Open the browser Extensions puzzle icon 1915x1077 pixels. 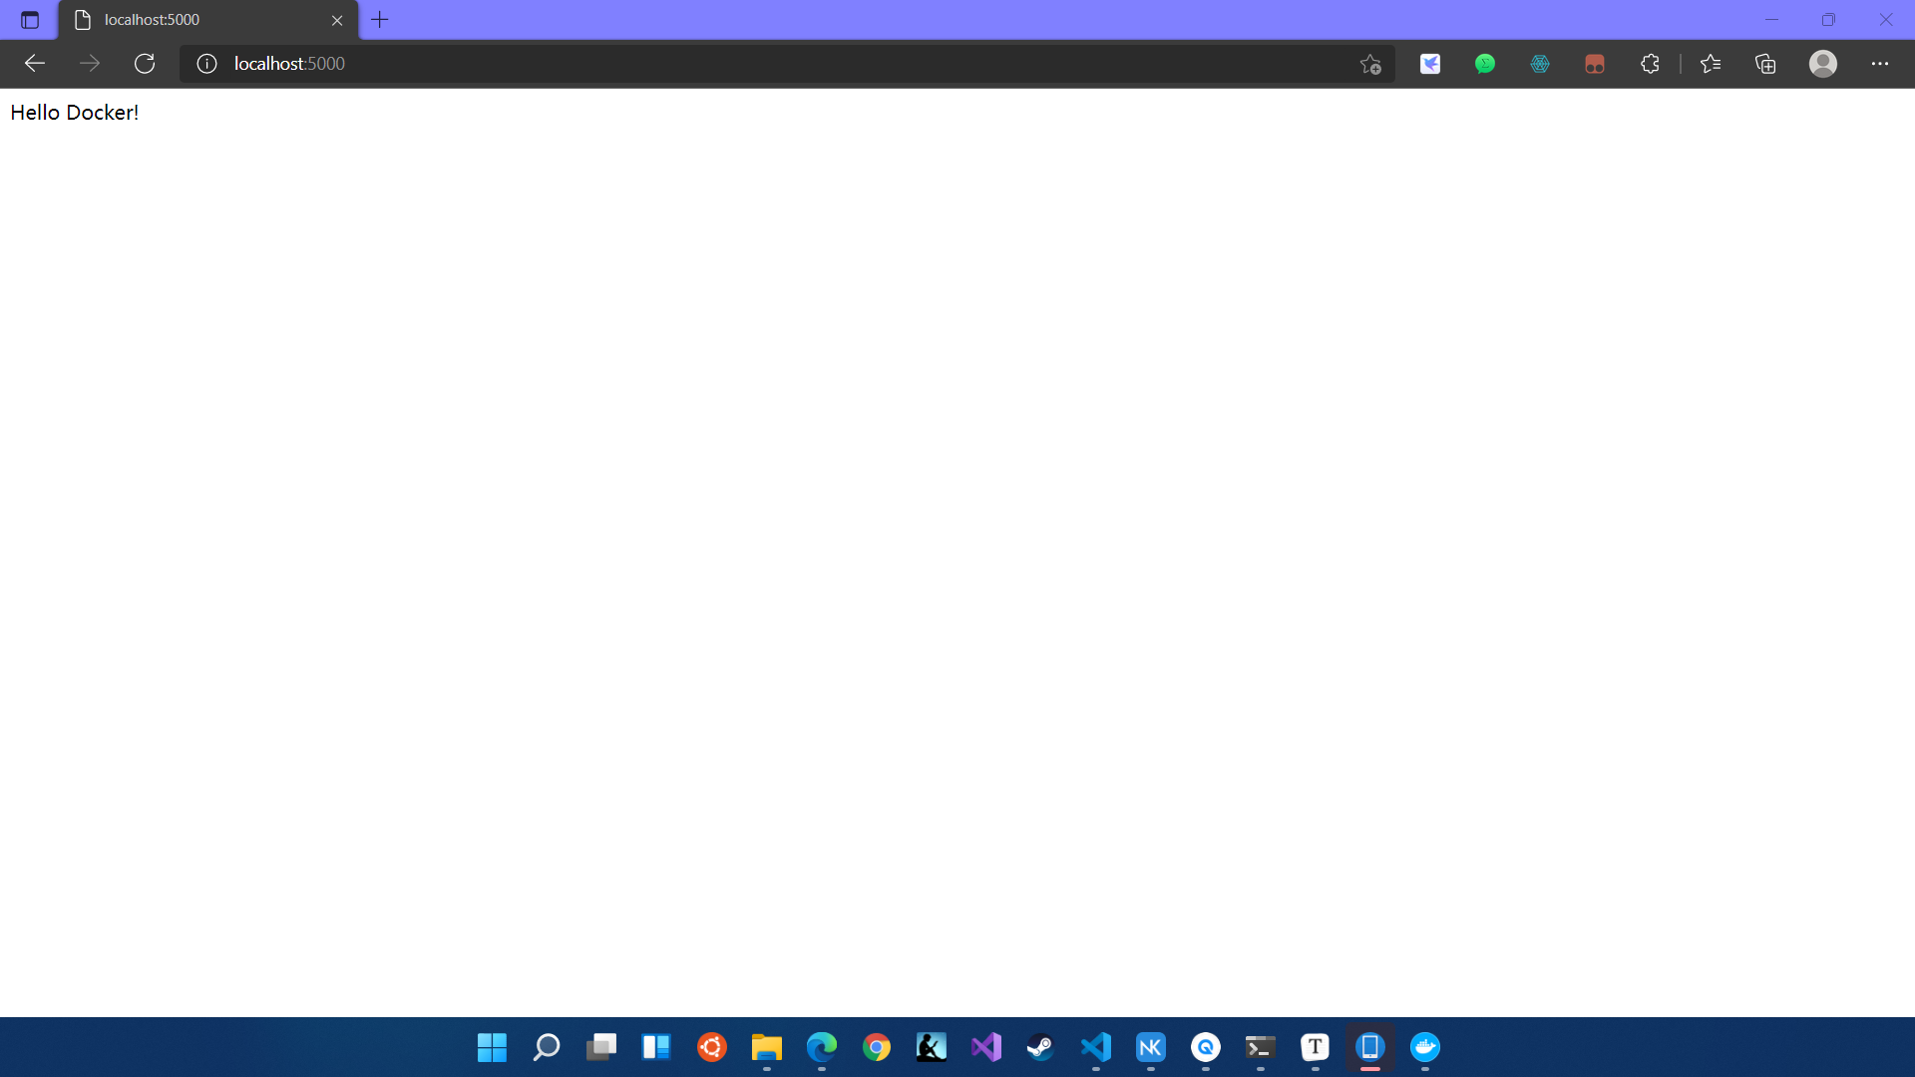[1650, 64]
